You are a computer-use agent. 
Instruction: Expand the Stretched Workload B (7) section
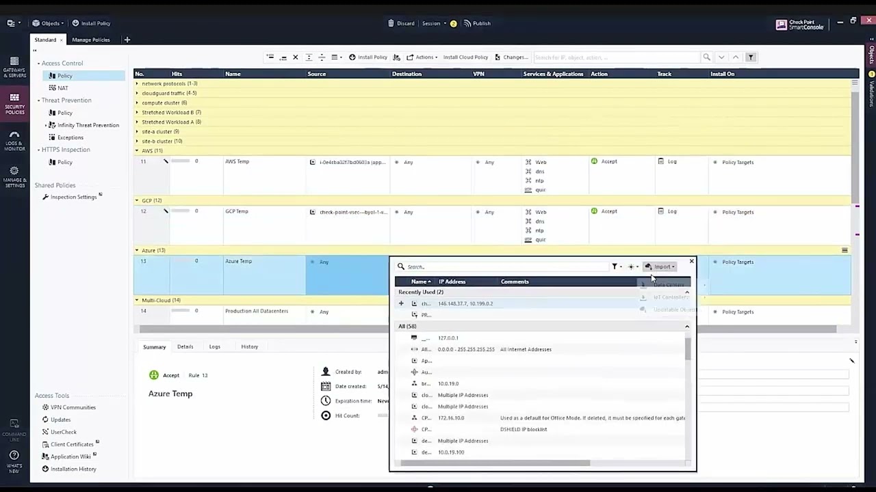[137, 113]
